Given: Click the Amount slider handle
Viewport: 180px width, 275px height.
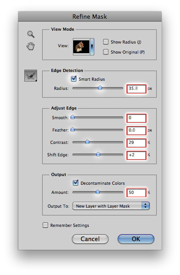Looking at the screenshot, I should pos(98,192).
